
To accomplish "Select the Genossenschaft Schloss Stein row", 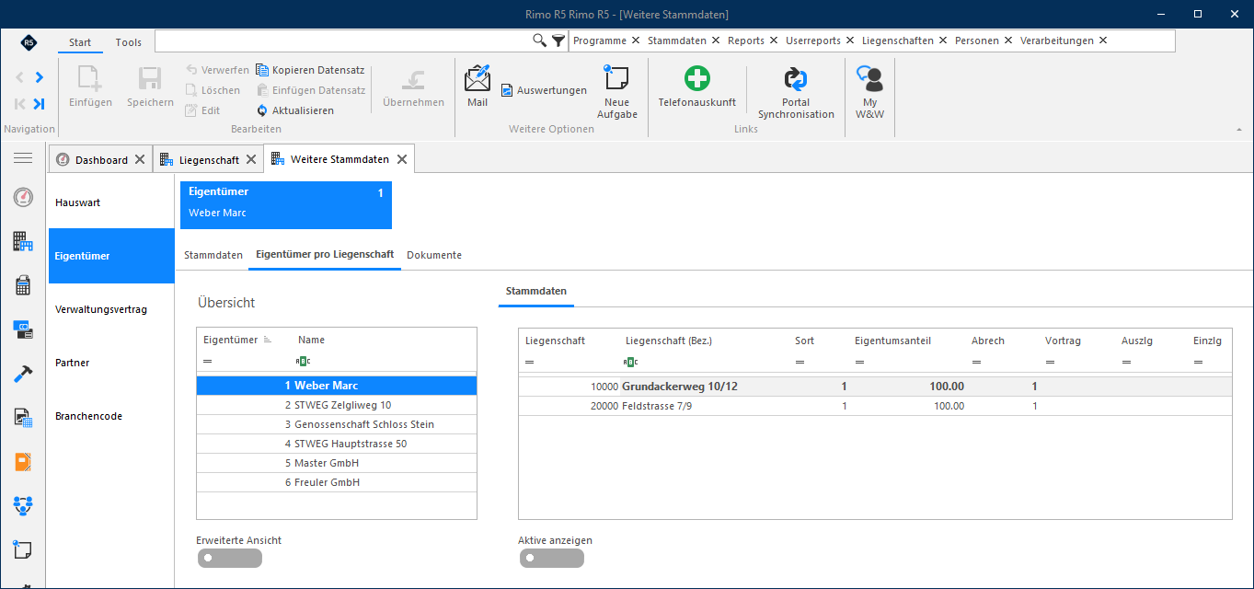I will pos(337,424).
